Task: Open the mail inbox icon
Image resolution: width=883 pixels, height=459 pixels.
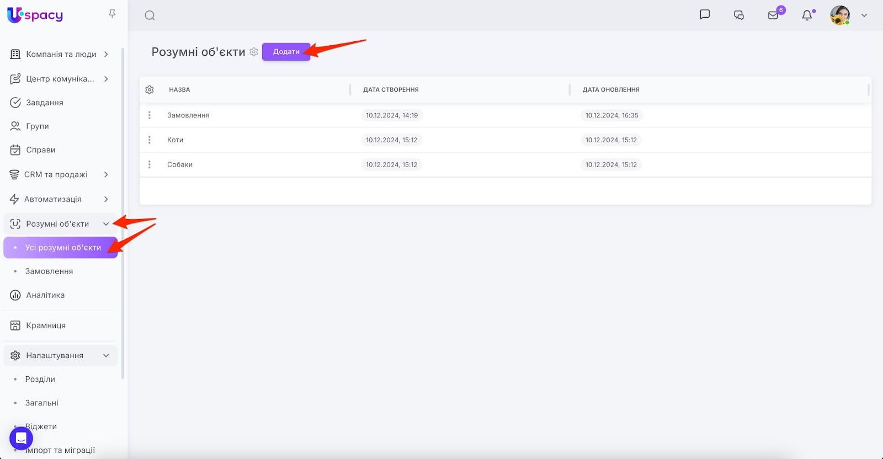Action: pos(773,15)
